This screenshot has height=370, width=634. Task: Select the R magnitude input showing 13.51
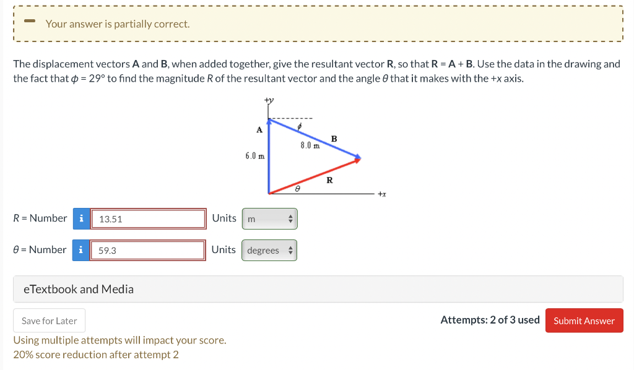pyautogui.click(x=148, y=218)
